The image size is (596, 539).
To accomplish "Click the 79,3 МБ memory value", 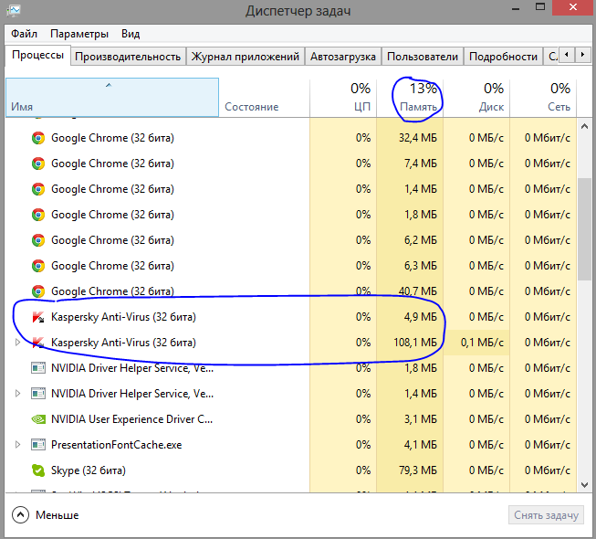I will (x=418, y=470).
